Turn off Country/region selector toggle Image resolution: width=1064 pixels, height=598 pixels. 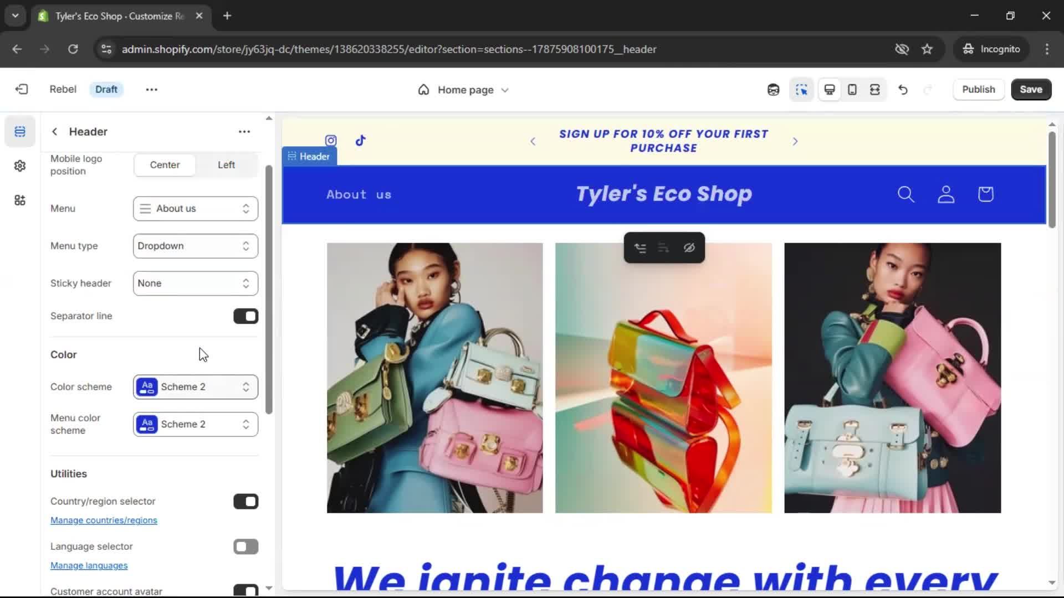pyautogui.click(x=245, y=502)
